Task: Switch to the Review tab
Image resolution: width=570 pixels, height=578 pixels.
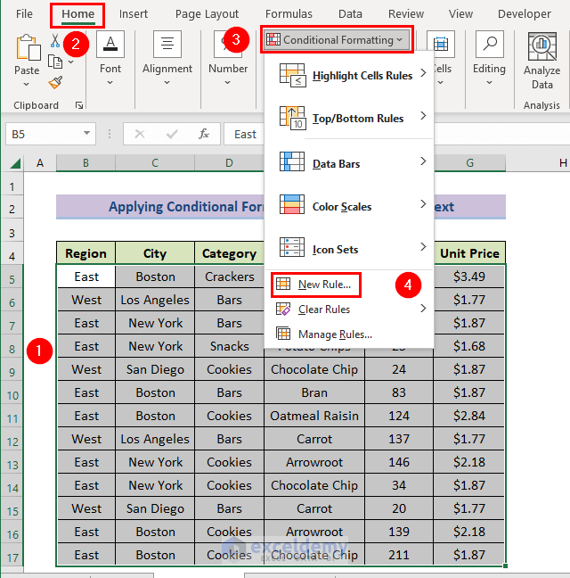Action: click(406, 14)
